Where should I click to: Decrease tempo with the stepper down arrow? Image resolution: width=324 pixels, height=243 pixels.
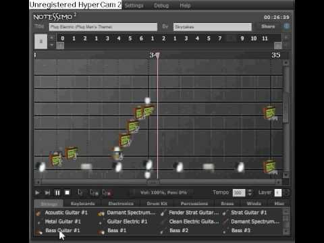250,194
